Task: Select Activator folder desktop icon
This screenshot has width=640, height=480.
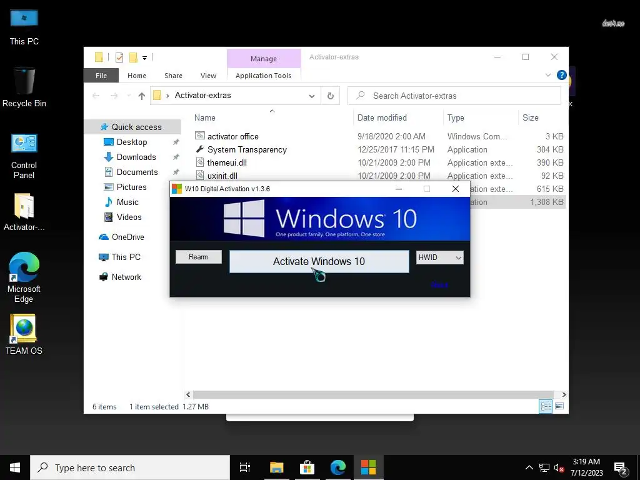Action: tap(24, 212)
